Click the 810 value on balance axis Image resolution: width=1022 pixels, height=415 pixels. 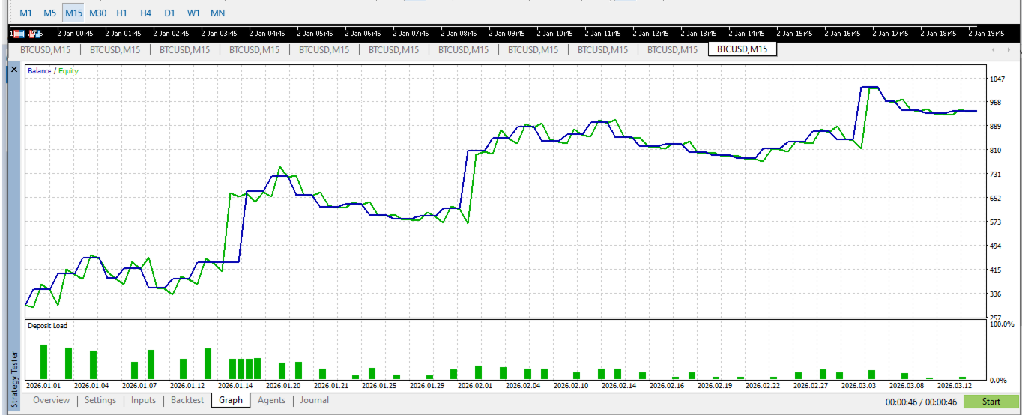[995, 151]
